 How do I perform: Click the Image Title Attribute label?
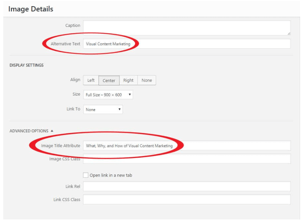pyautogui.click(x=61, y=146)
